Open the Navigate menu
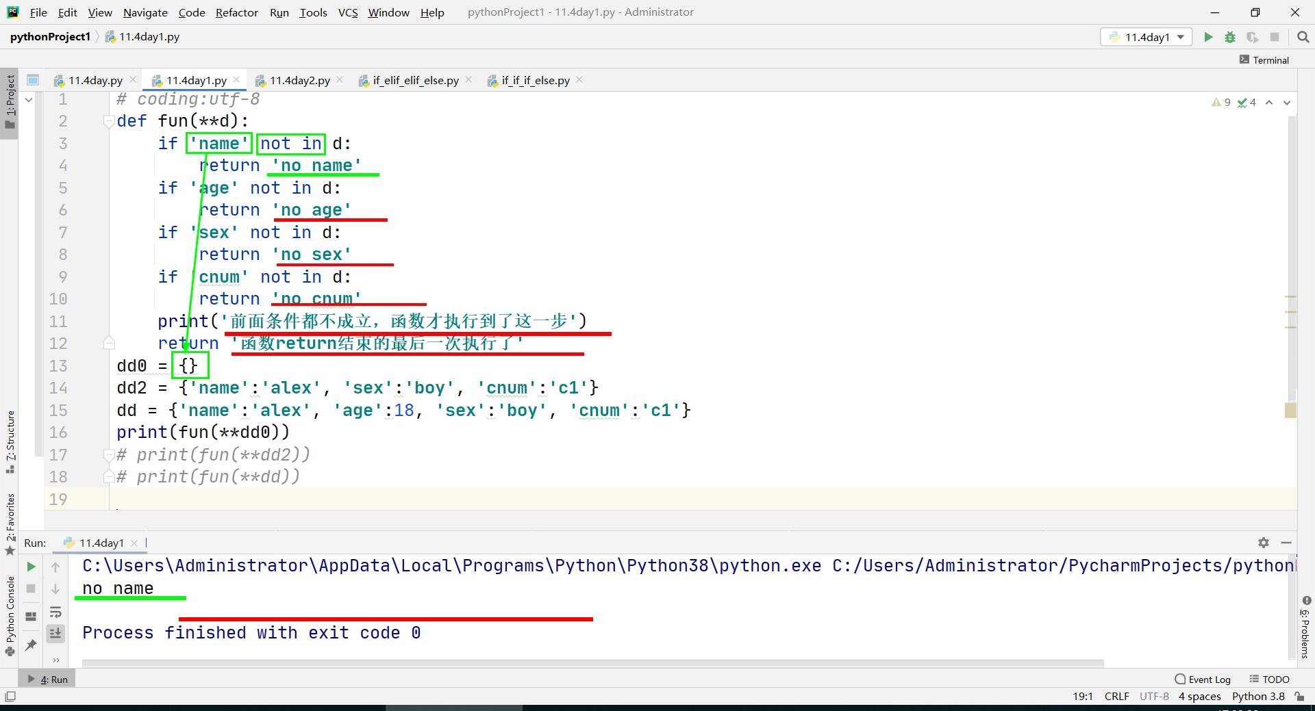 [x=145, y=12]
